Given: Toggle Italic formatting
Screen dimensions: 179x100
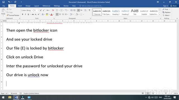Looking at the screenshot, I should tap(25, 14).
